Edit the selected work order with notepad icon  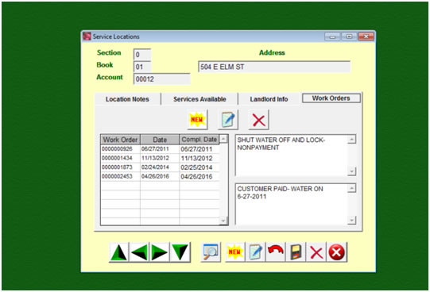coord(228,120)
